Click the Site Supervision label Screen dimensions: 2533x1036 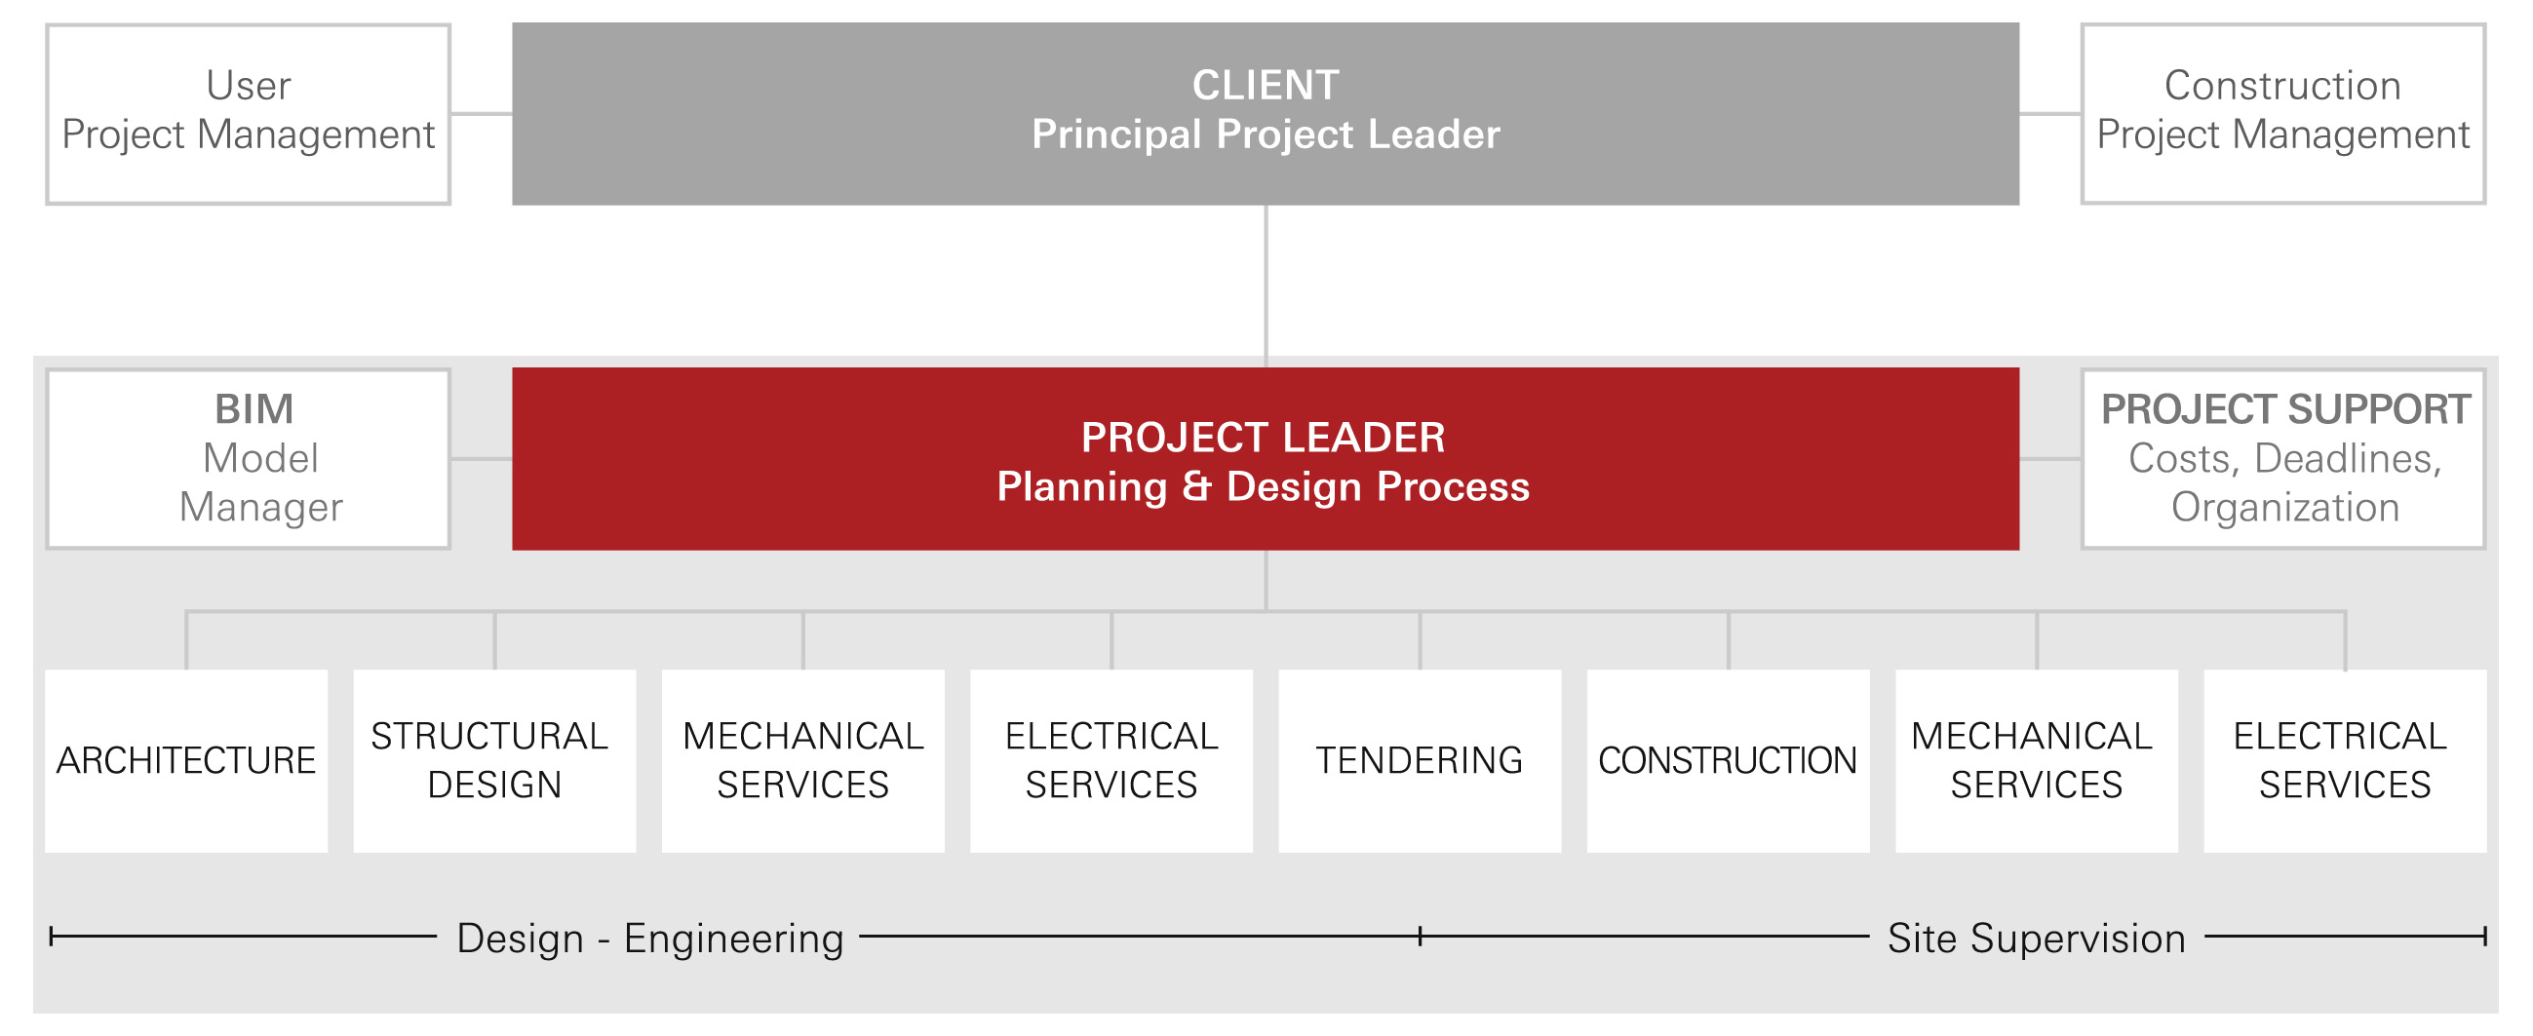2037,939
